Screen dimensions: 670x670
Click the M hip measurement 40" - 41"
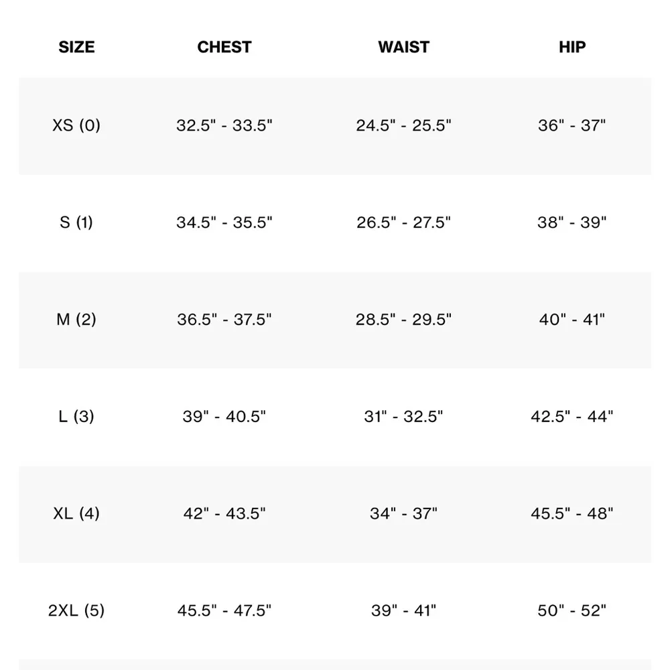(572, 320)
